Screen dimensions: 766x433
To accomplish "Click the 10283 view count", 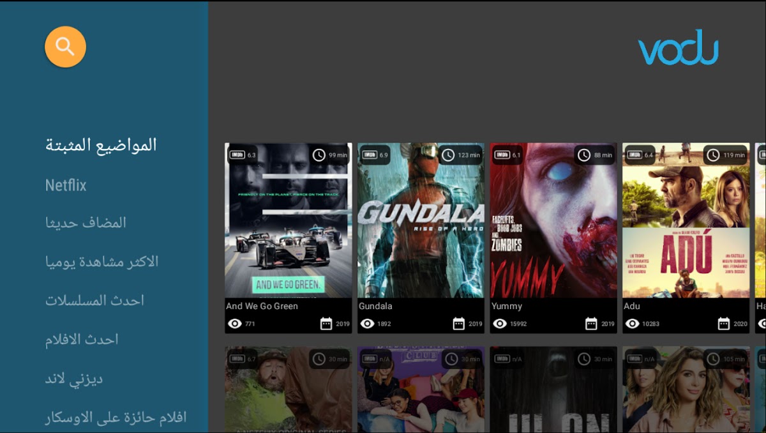I will pyautogui.click(x=651, y=324).
